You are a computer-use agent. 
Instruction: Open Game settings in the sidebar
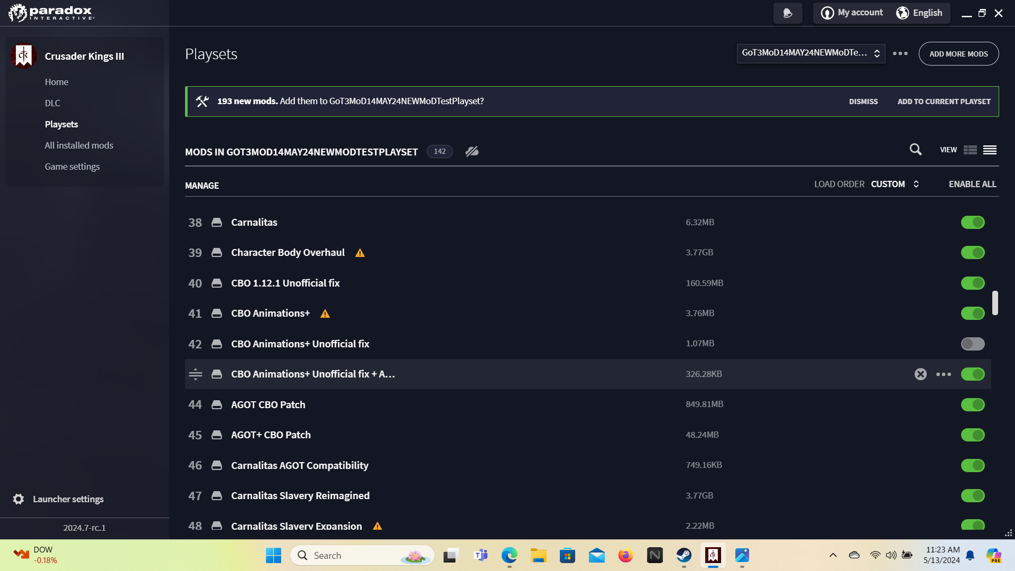[x=72, y=167]
